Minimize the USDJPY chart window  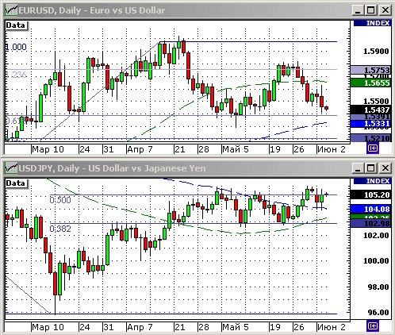pos(358,168)
